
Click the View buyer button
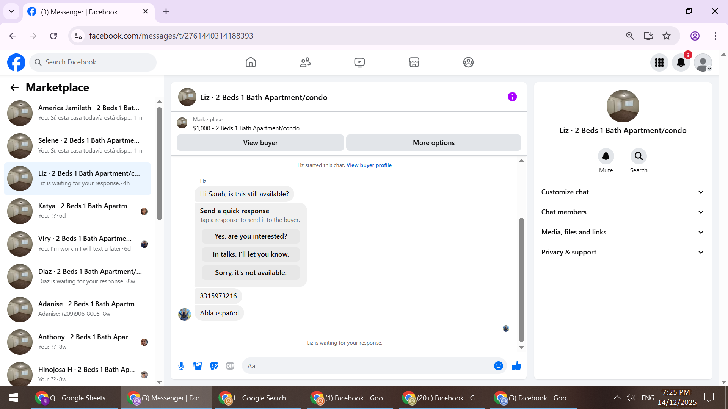tap(260, 143)
